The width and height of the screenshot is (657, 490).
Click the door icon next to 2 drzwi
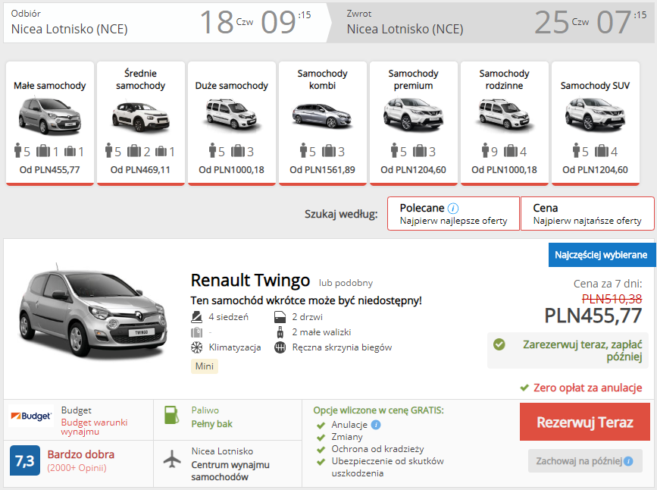[x=280, y=317]
